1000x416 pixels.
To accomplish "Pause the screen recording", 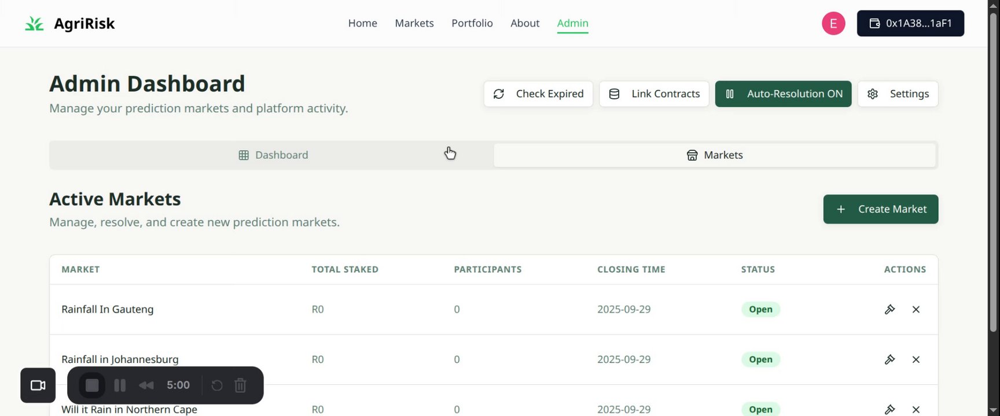I will 120,385.
